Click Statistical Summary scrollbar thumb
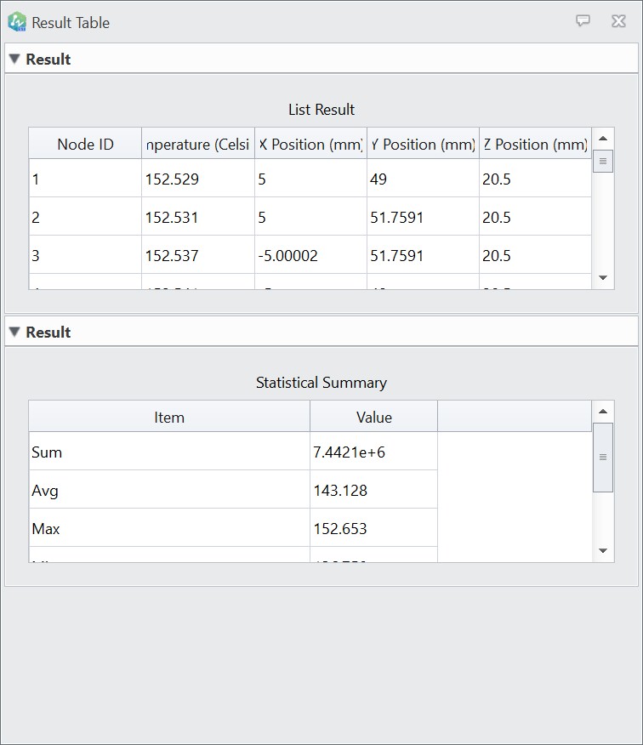Screen dimensions: 643x745 [x=602, y=458]
